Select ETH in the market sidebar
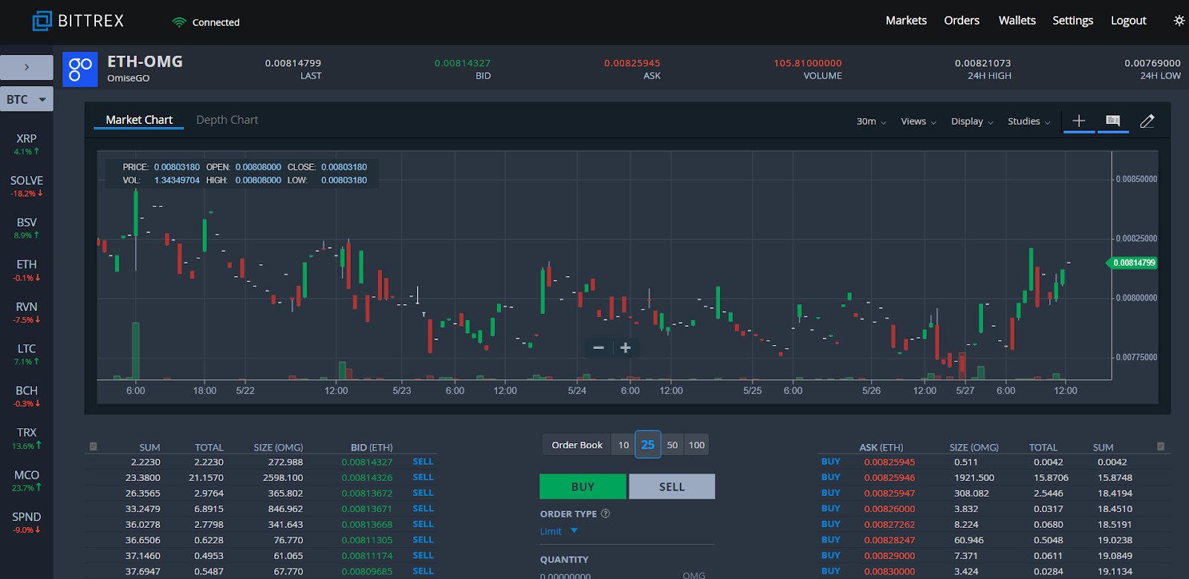This screenshot has height=579, width=1189. 27,270
